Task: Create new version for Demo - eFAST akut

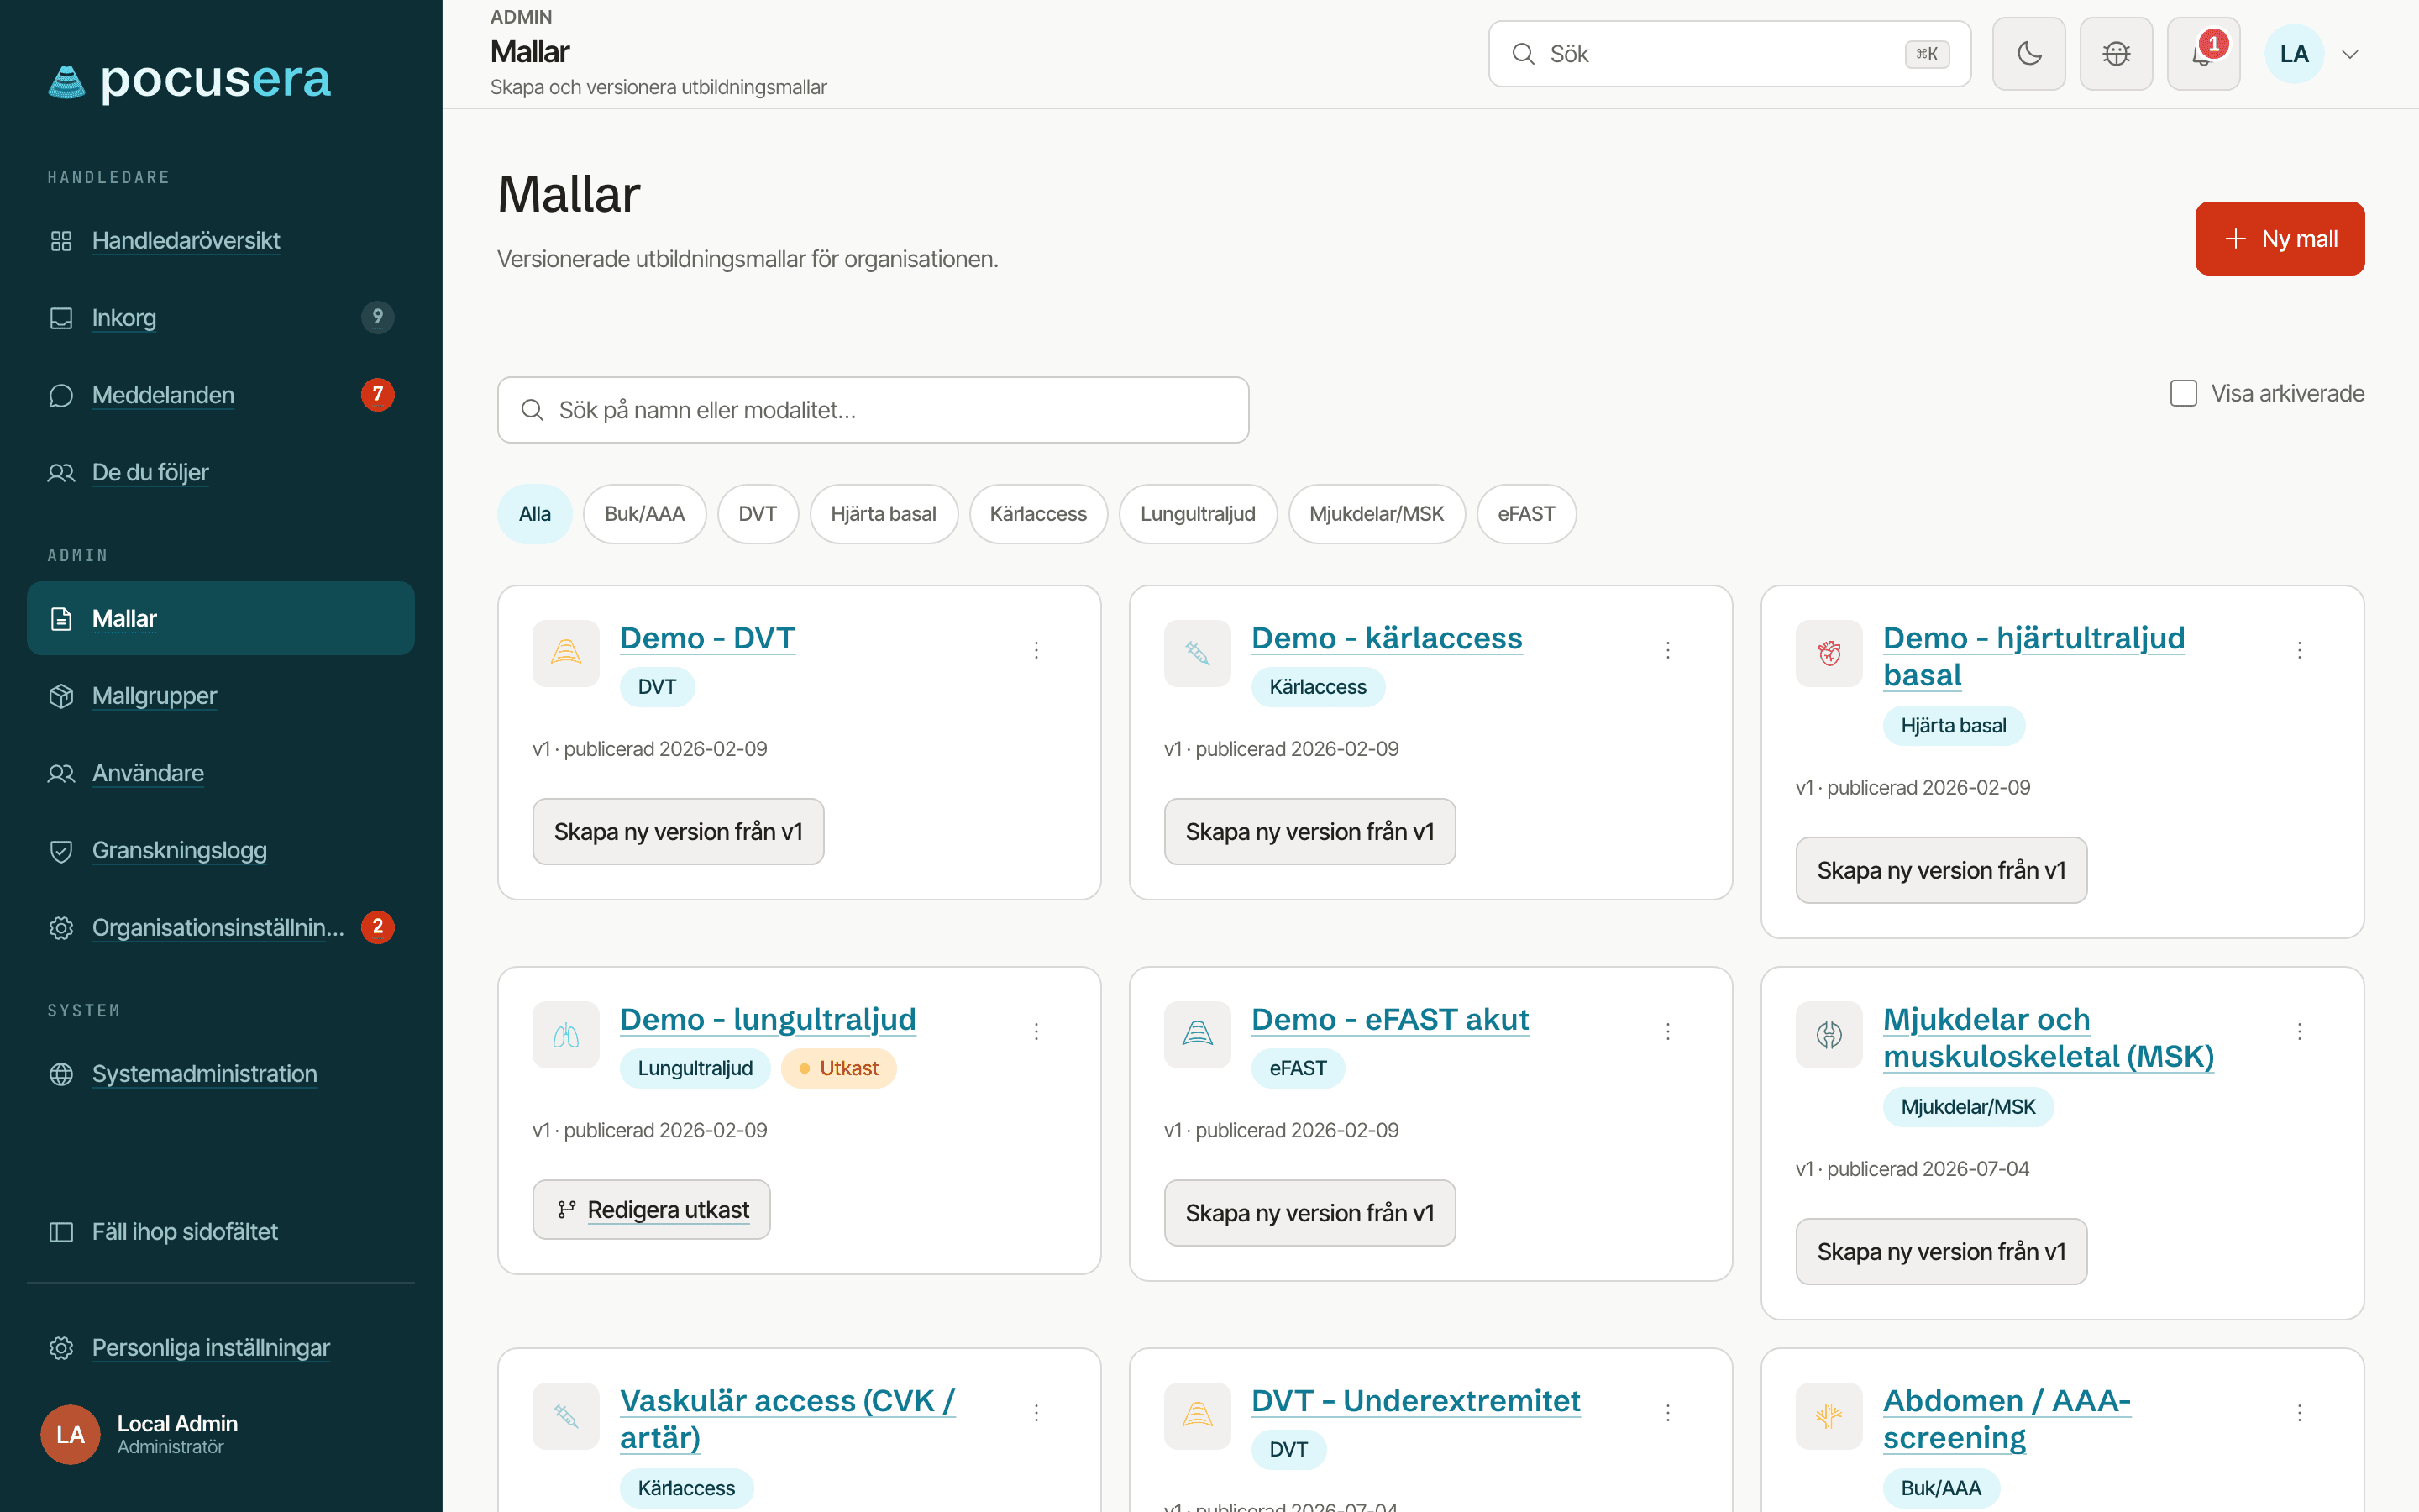Action: [1309, 1213]
